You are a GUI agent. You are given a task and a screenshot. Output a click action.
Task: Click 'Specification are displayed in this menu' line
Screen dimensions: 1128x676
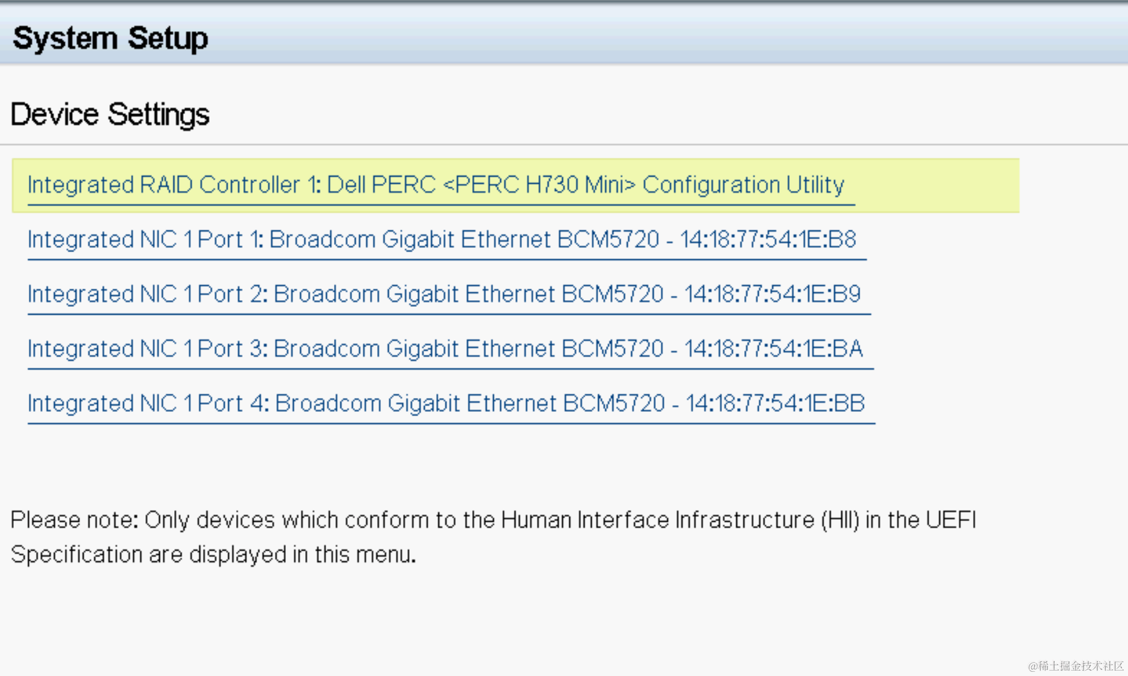pos(213,554)
